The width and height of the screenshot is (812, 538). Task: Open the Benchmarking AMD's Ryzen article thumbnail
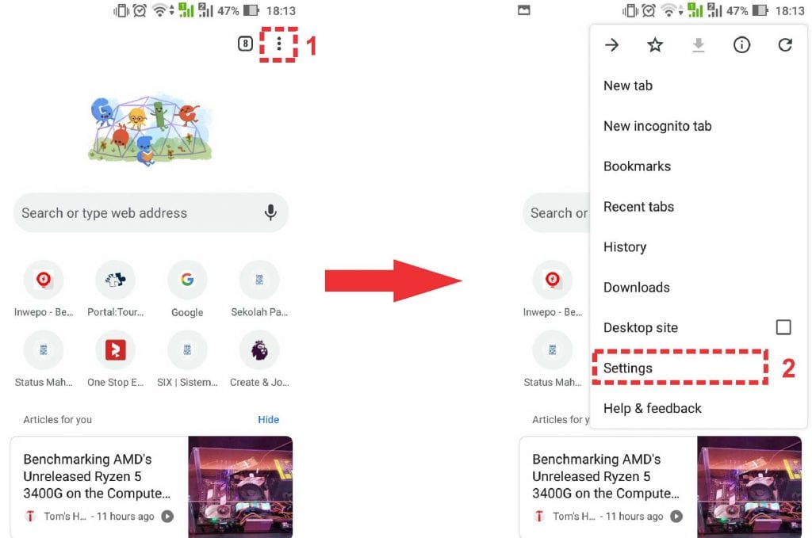tap(240, 486)
